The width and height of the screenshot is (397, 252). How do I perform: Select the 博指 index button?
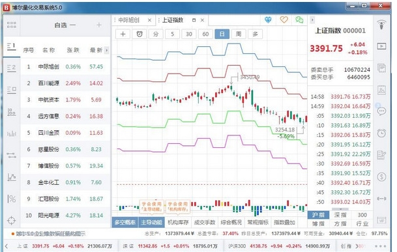click(x=319, y=223)
